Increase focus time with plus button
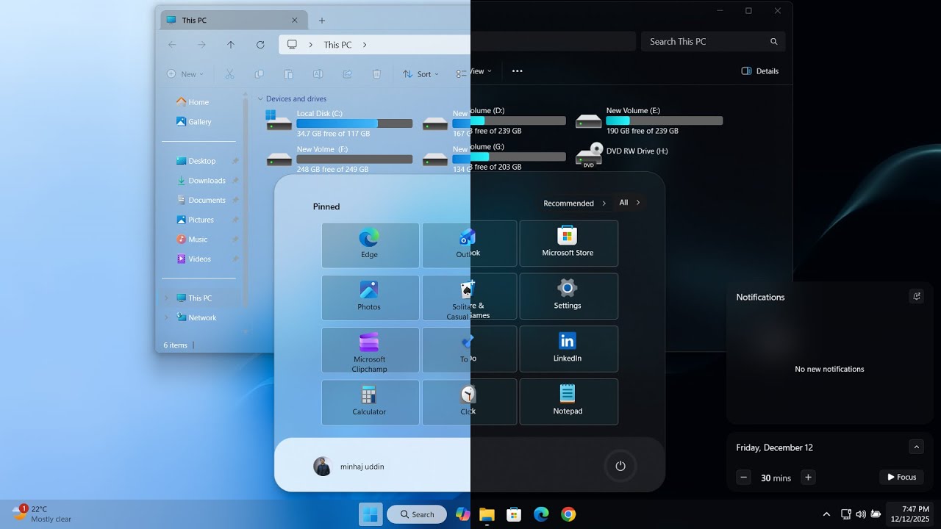 808,478
